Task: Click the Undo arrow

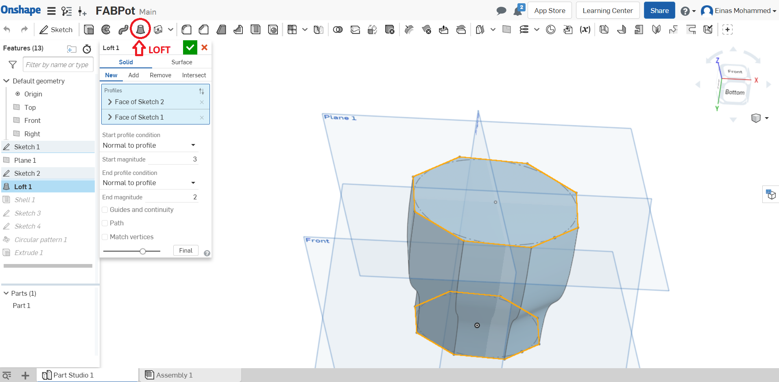Action: click(7, 30)
